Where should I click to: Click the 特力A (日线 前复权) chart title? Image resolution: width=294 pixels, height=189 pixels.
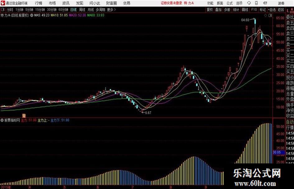pos(15,15)
